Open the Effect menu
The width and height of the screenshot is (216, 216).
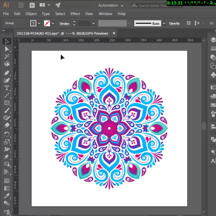[75, 14]
